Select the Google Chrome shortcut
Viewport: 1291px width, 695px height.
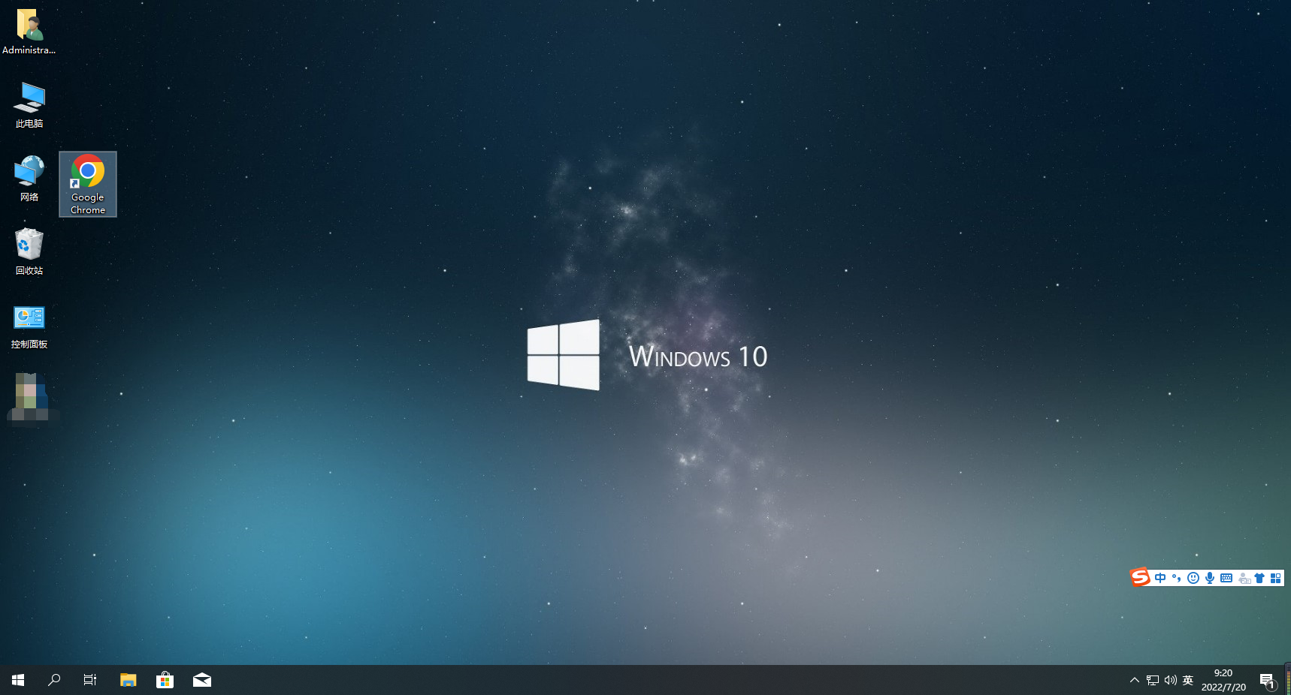pos(88,185)
